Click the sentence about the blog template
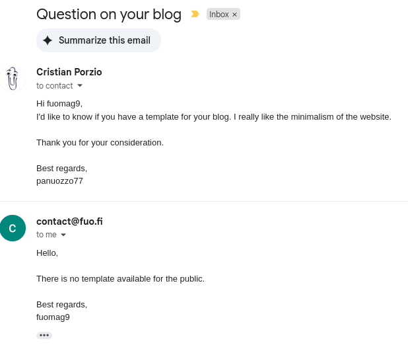 pos(214,116)
